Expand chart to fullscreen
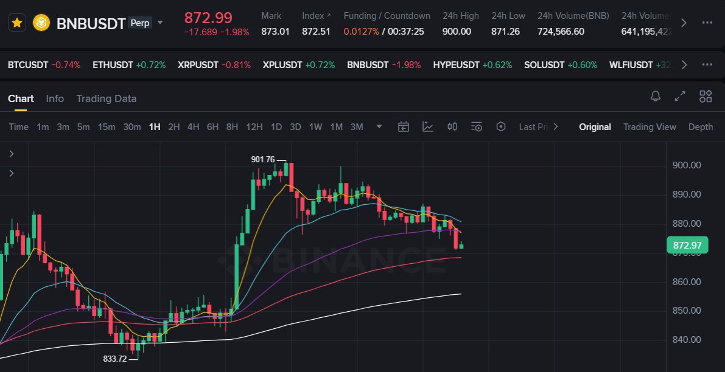 click(x=680, y=96)
